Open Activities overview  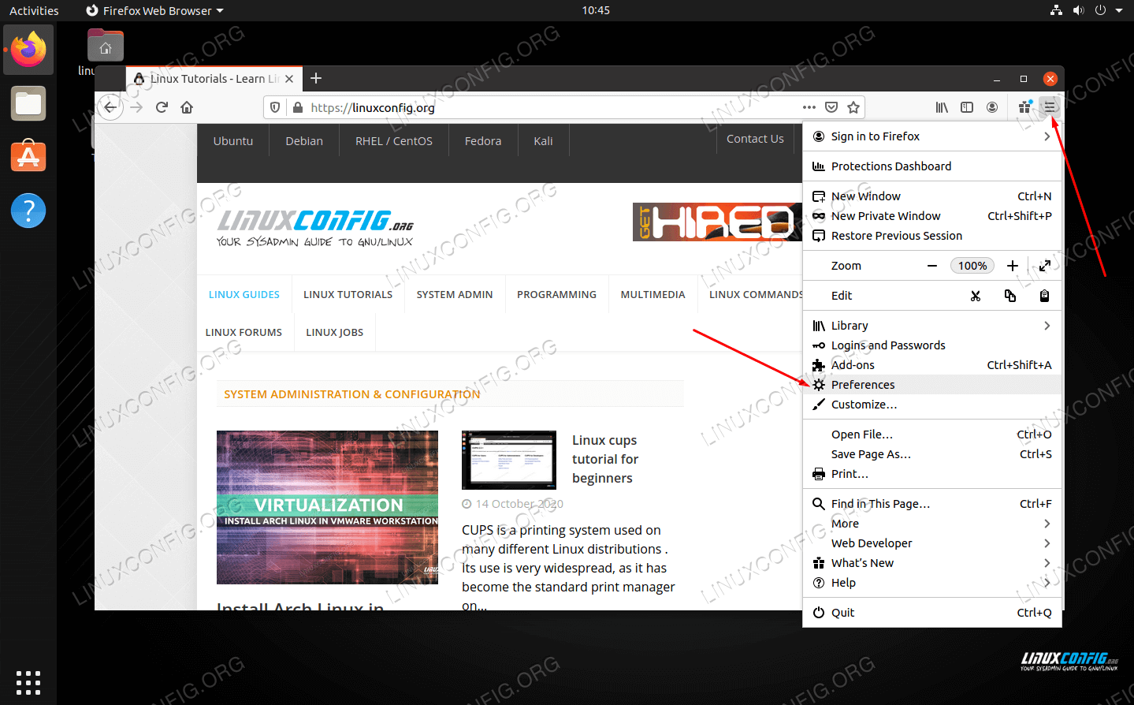click(x=34, y=10)
